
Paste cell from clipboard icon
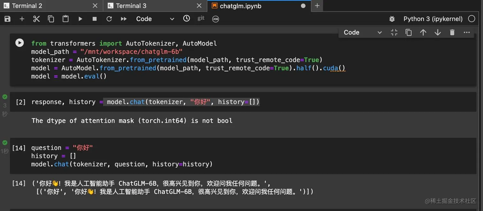click(65, 19)
